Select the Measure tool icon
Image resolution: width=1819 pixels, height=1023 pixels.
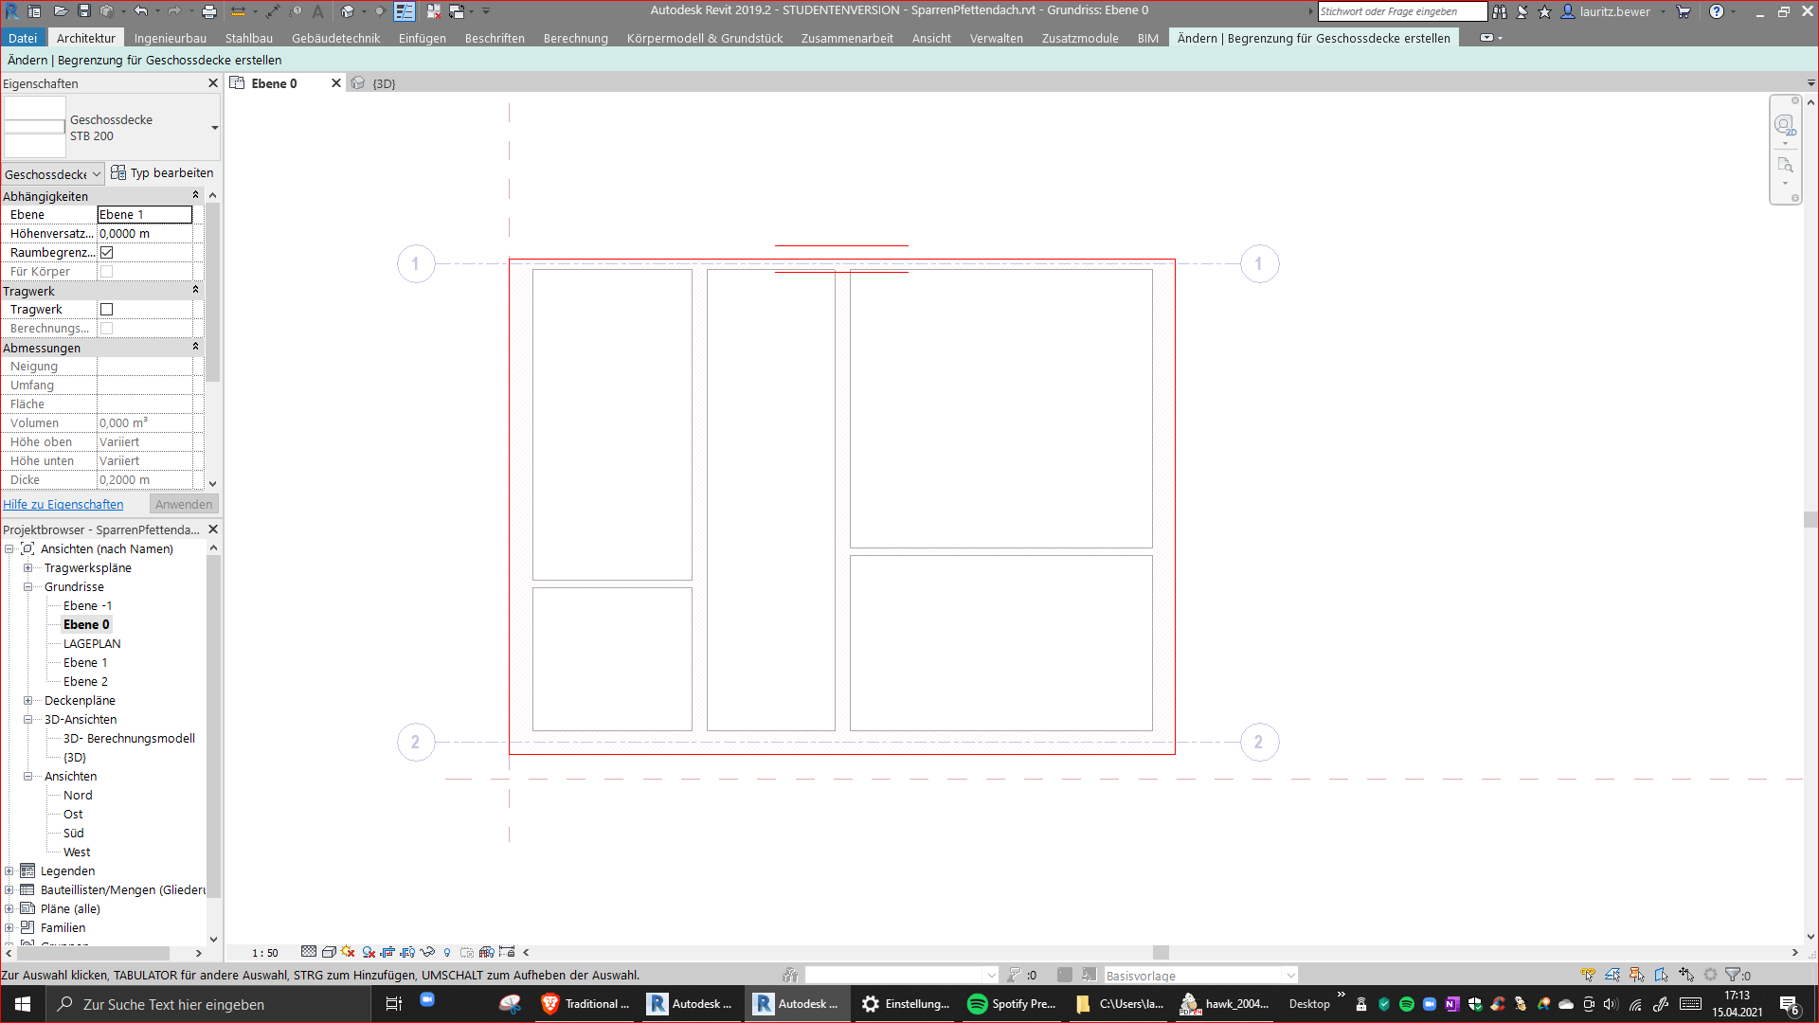click(x=238, y=11)
